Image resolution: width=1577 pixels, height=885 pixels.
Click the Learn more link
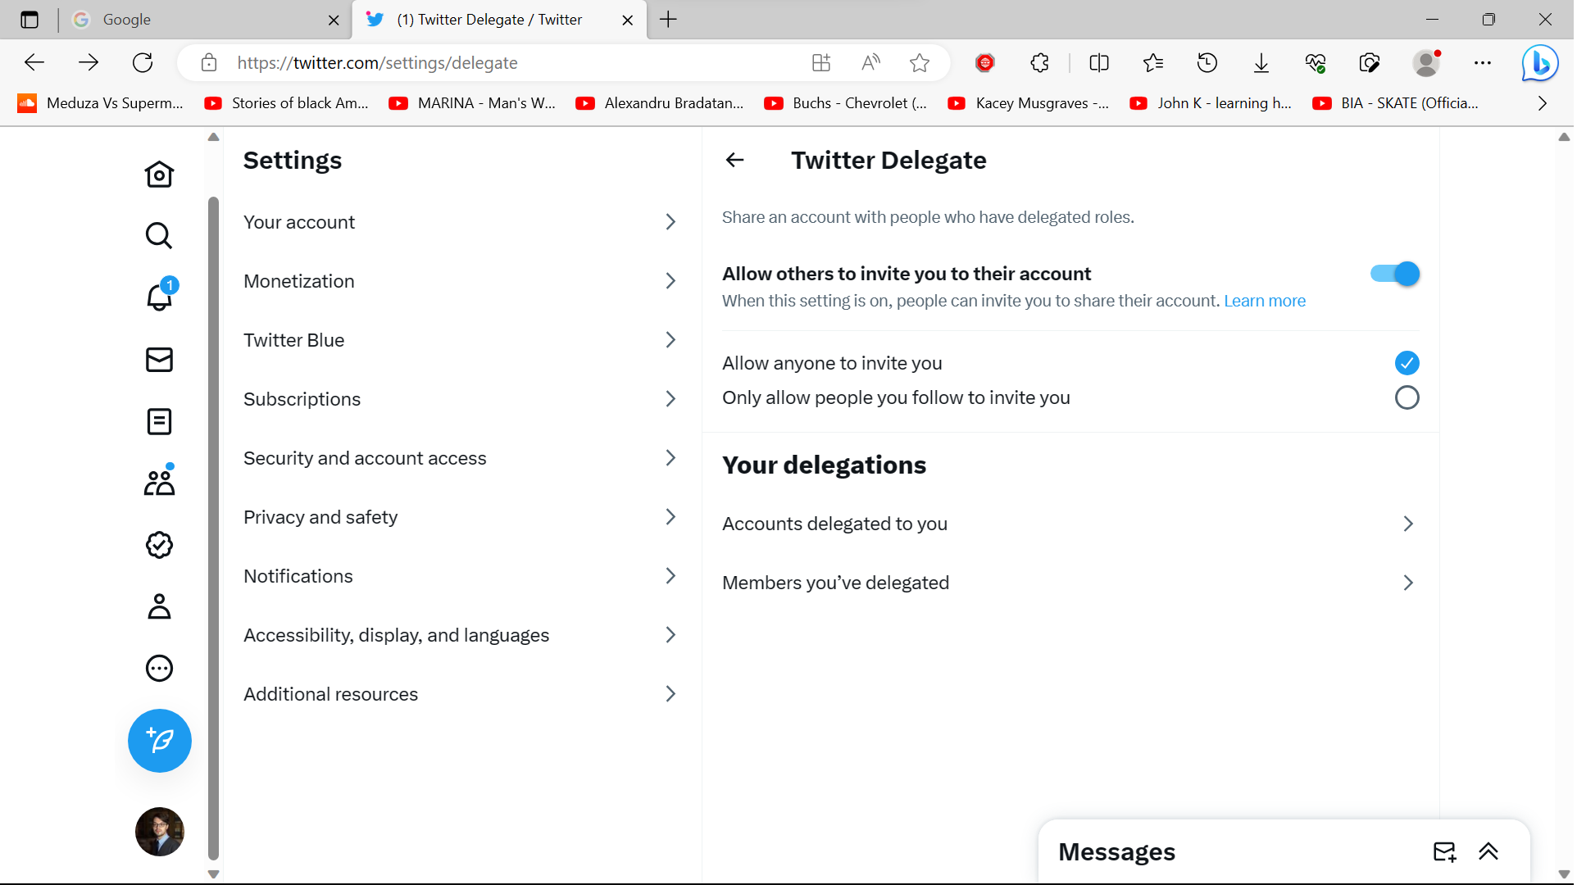(1265, 301)
